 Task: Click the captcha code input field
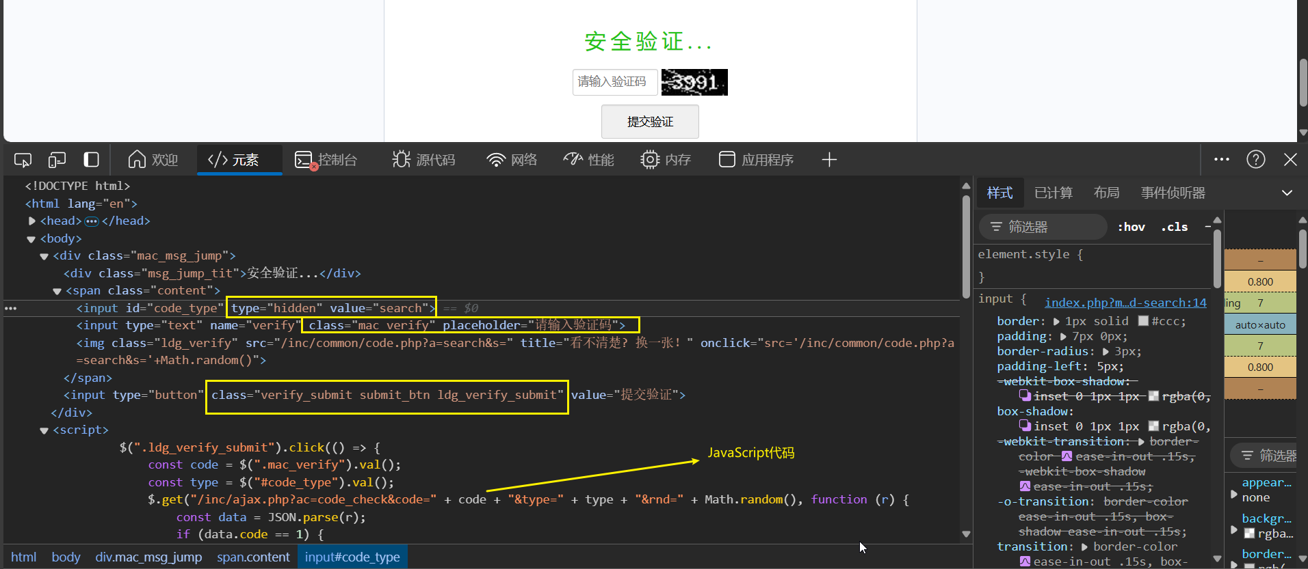[x=614, y=82]
